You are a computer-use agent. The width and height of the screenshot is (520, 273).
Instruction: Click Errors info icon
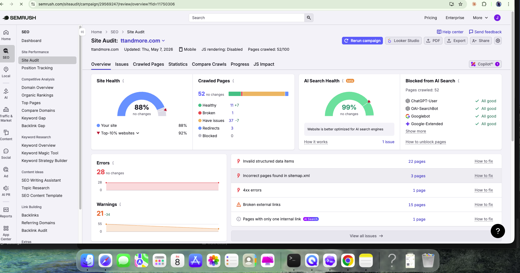pos(113,163)
